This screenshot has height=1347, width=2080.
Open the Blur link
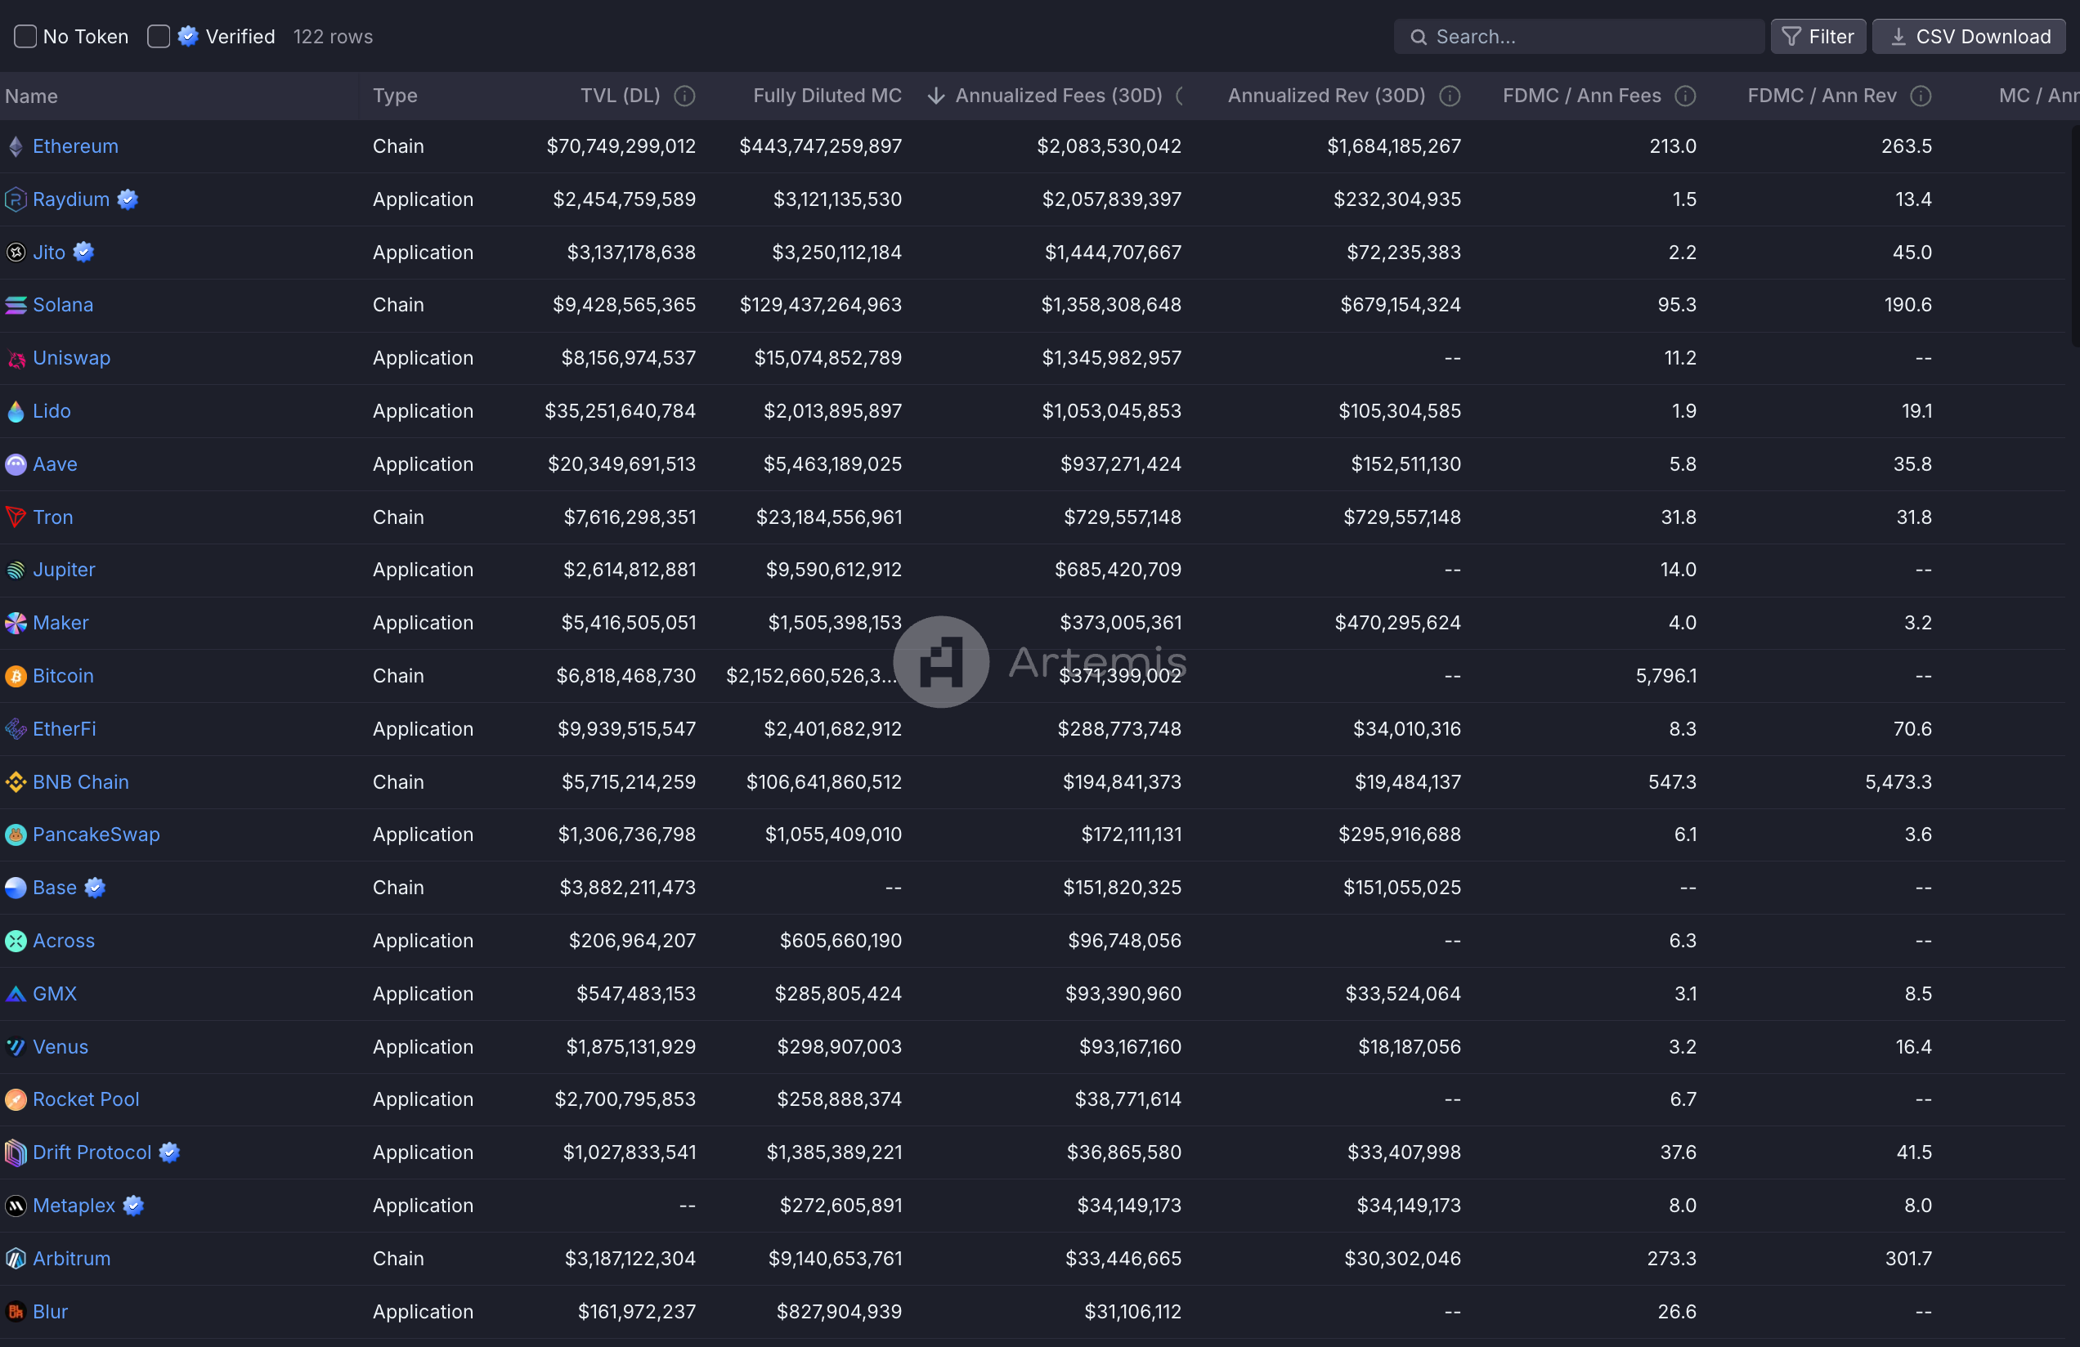(50, 1312)
